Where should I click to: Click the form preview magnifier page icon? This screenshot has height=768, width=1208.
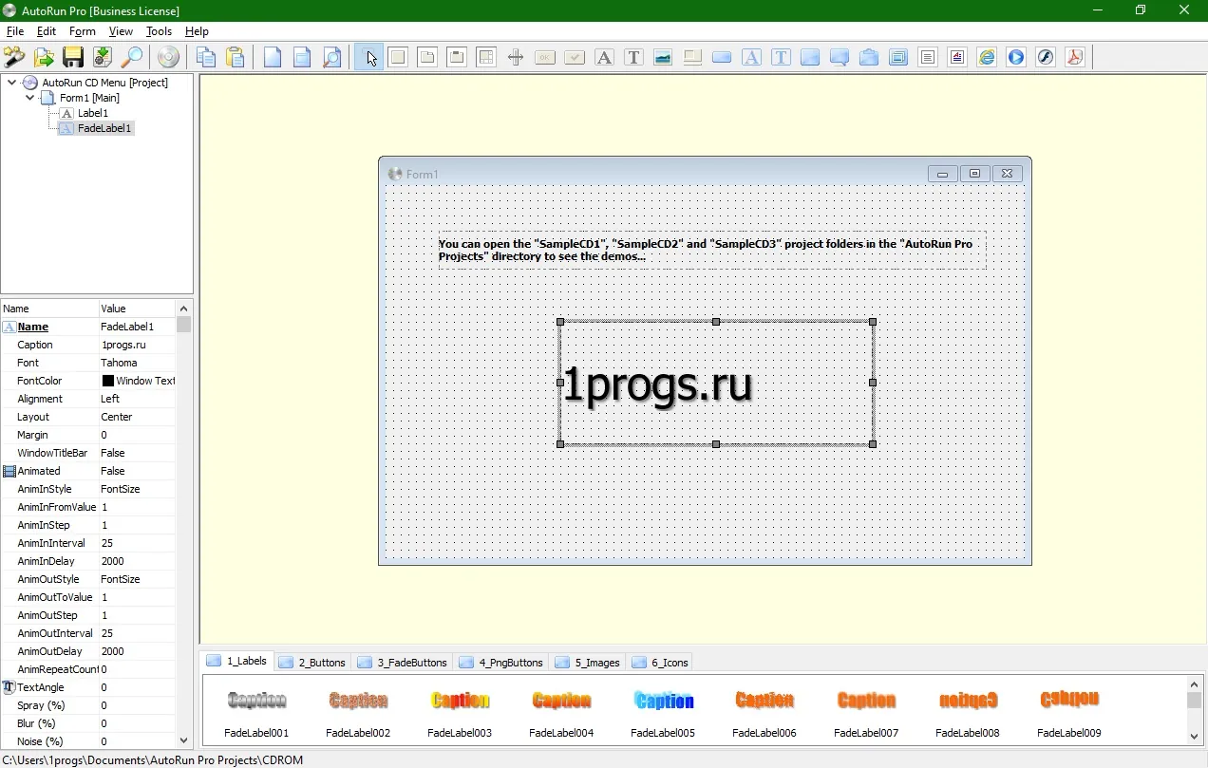click(331, 57)
